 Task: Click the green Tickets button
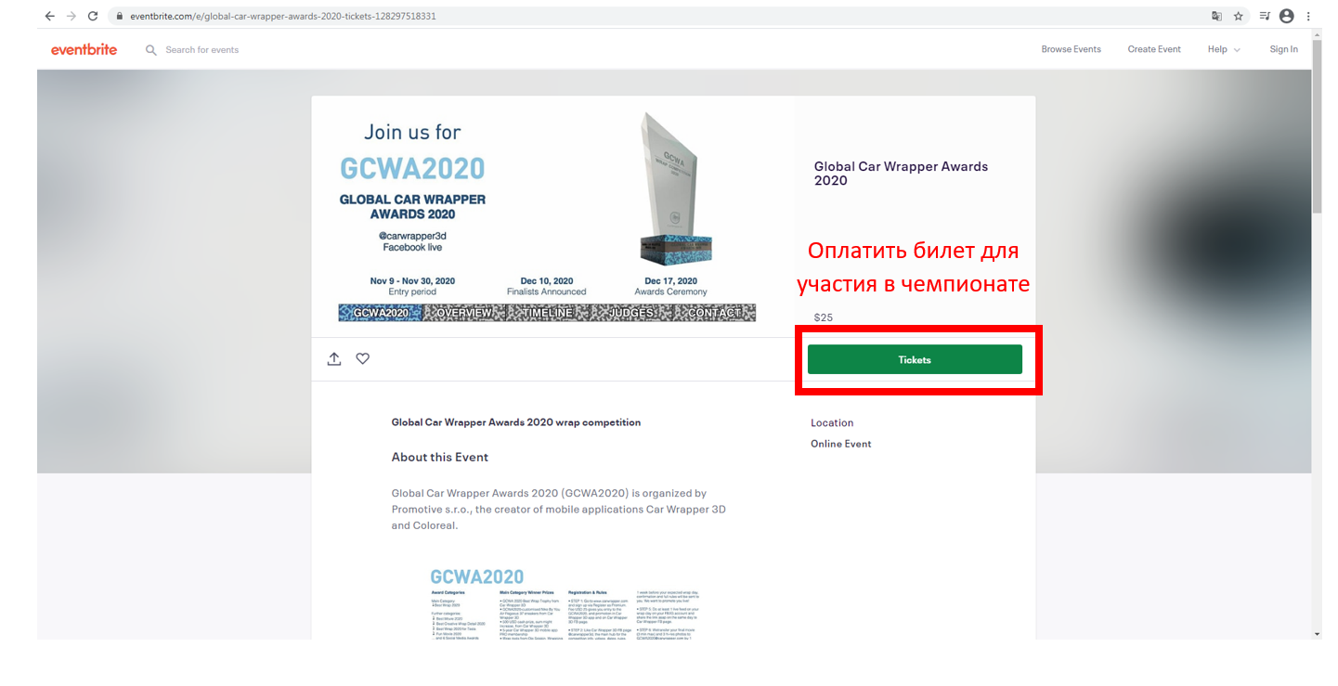(915, 359)
